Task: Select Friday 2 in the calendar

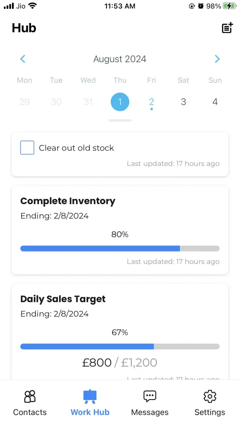Action: pyautogui.click(x=151, y=102)
